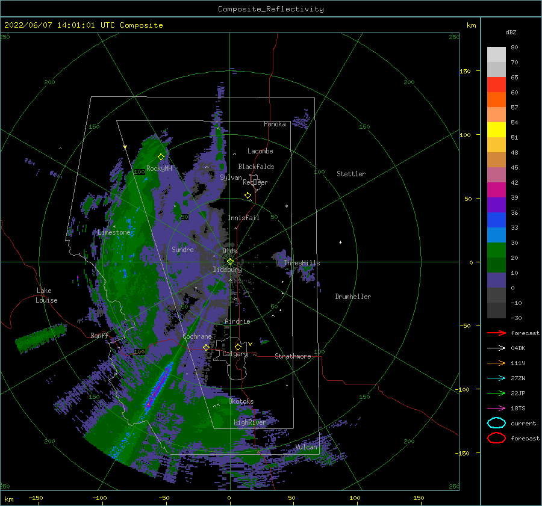The image size is (542, 506).
Task: Click the Didsbury label
Action: (x=227, y=270)
